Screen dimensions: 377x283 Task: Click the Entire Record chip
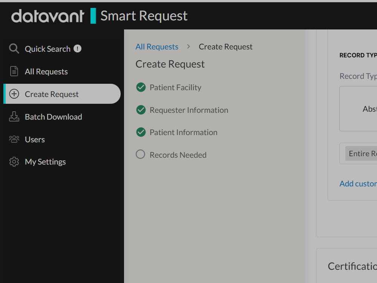coord(361,154)
